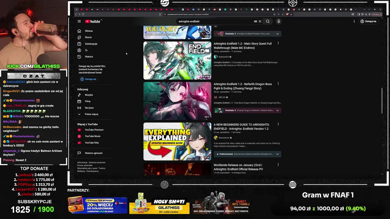
Task: Open Deweloperzy footer link
Action: [x=93, y=171]
